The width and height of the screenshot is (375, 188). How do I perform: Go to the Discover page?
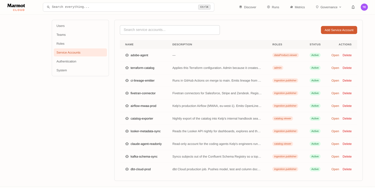[248, 7]
